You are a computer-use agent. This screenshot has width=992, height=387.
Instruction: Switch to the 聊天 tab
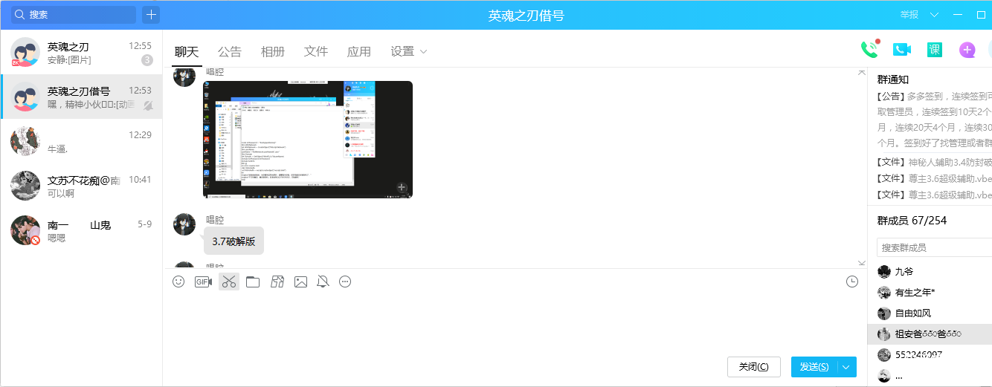pyautogui.click(x=187, y=51)
